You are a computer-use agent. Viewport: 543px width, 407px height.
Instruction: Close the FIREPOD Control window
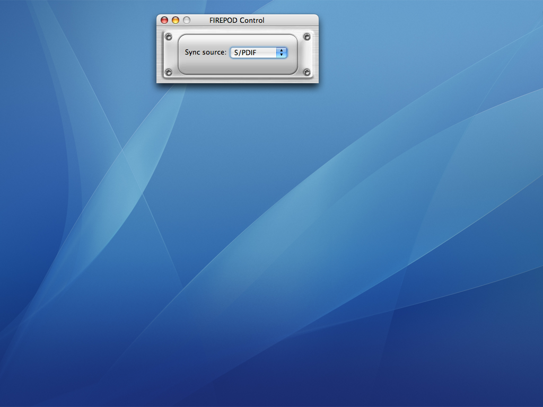[164, 21]
